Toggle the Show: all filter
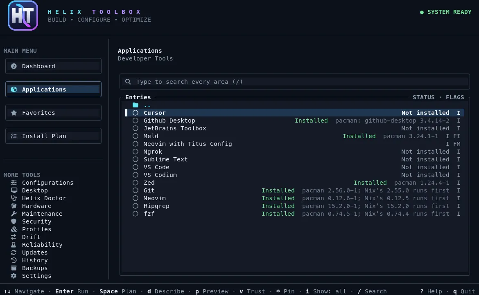Screen dimensions: 479x295 coord(326,291)
